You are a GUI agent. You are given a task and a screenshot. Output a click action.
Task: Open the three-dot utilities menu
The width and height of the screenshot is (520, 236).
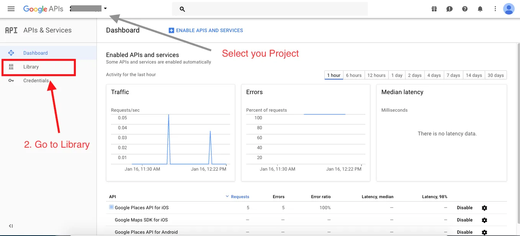pos(495,9)
